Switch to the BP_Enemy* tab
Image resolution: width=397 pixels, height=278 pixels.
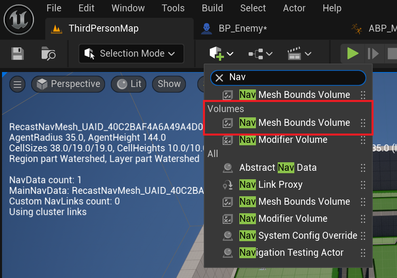coord(234,28)
